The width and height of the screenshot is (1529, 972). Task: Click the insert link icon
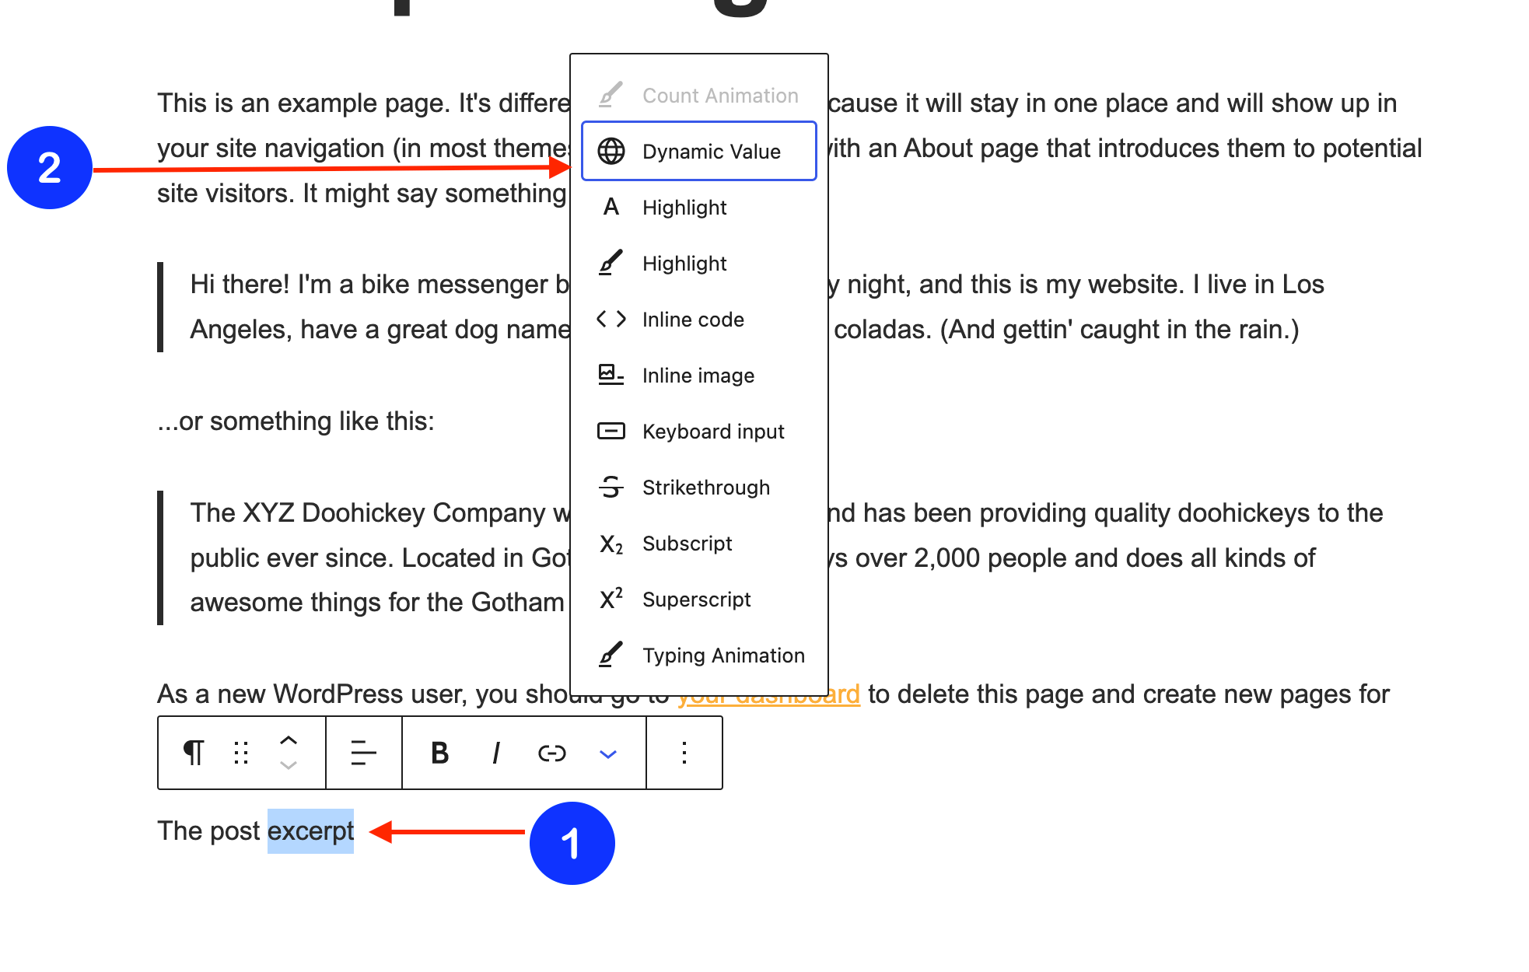click(x=552, y=753)
